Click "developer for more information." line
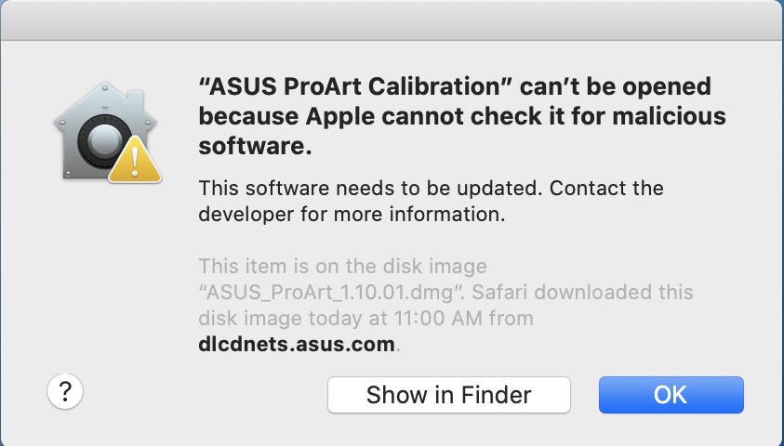The image size is (784, 446). coord(352,215)
